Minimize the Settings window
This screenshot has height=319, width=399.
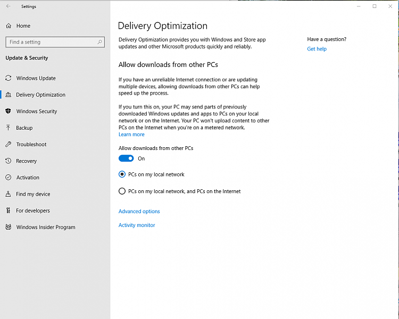359,6
